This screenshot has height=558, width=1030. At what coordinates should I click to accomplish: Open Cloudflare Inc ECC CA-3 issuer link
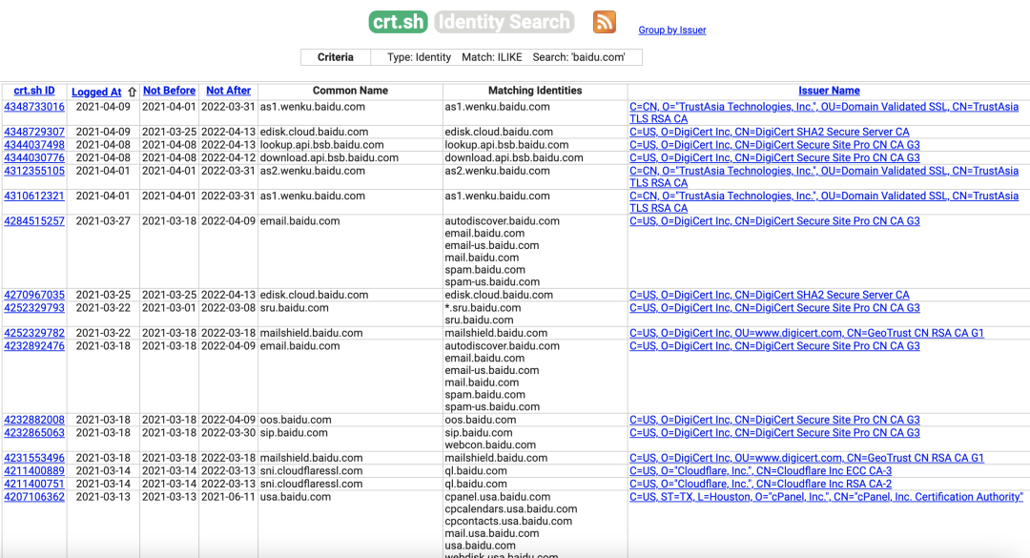click(761, 471)
